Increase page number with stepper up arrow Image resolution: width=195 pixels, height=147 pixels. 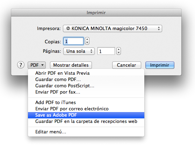pyautogui.click(x=118, y=49)
